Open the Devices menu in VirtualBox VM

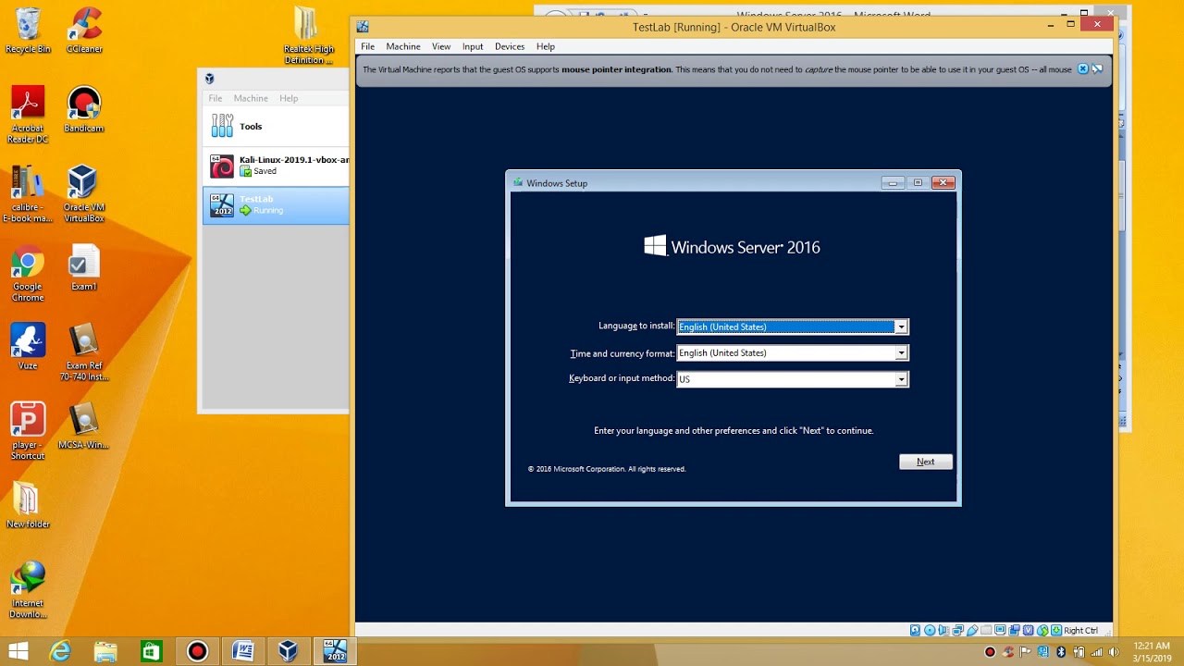509,46
